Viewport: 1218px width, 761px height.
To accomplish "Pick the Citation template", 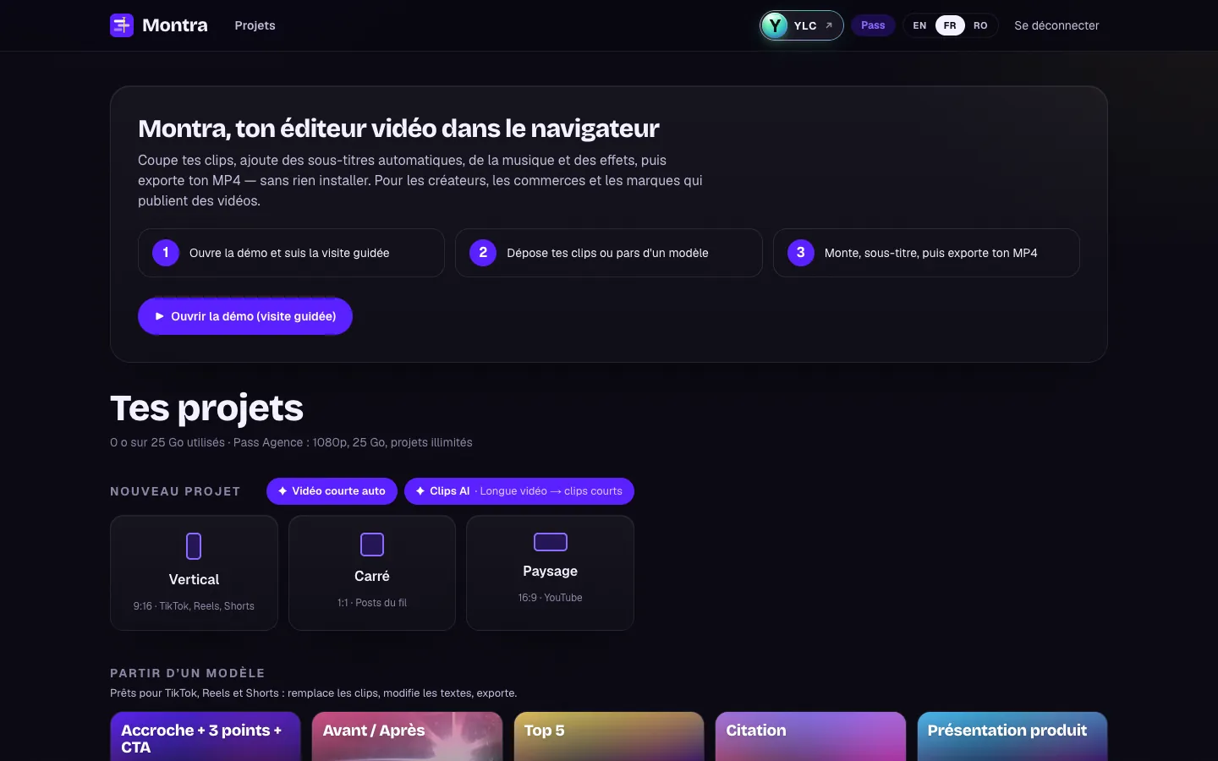I will [x=810, y=736].
